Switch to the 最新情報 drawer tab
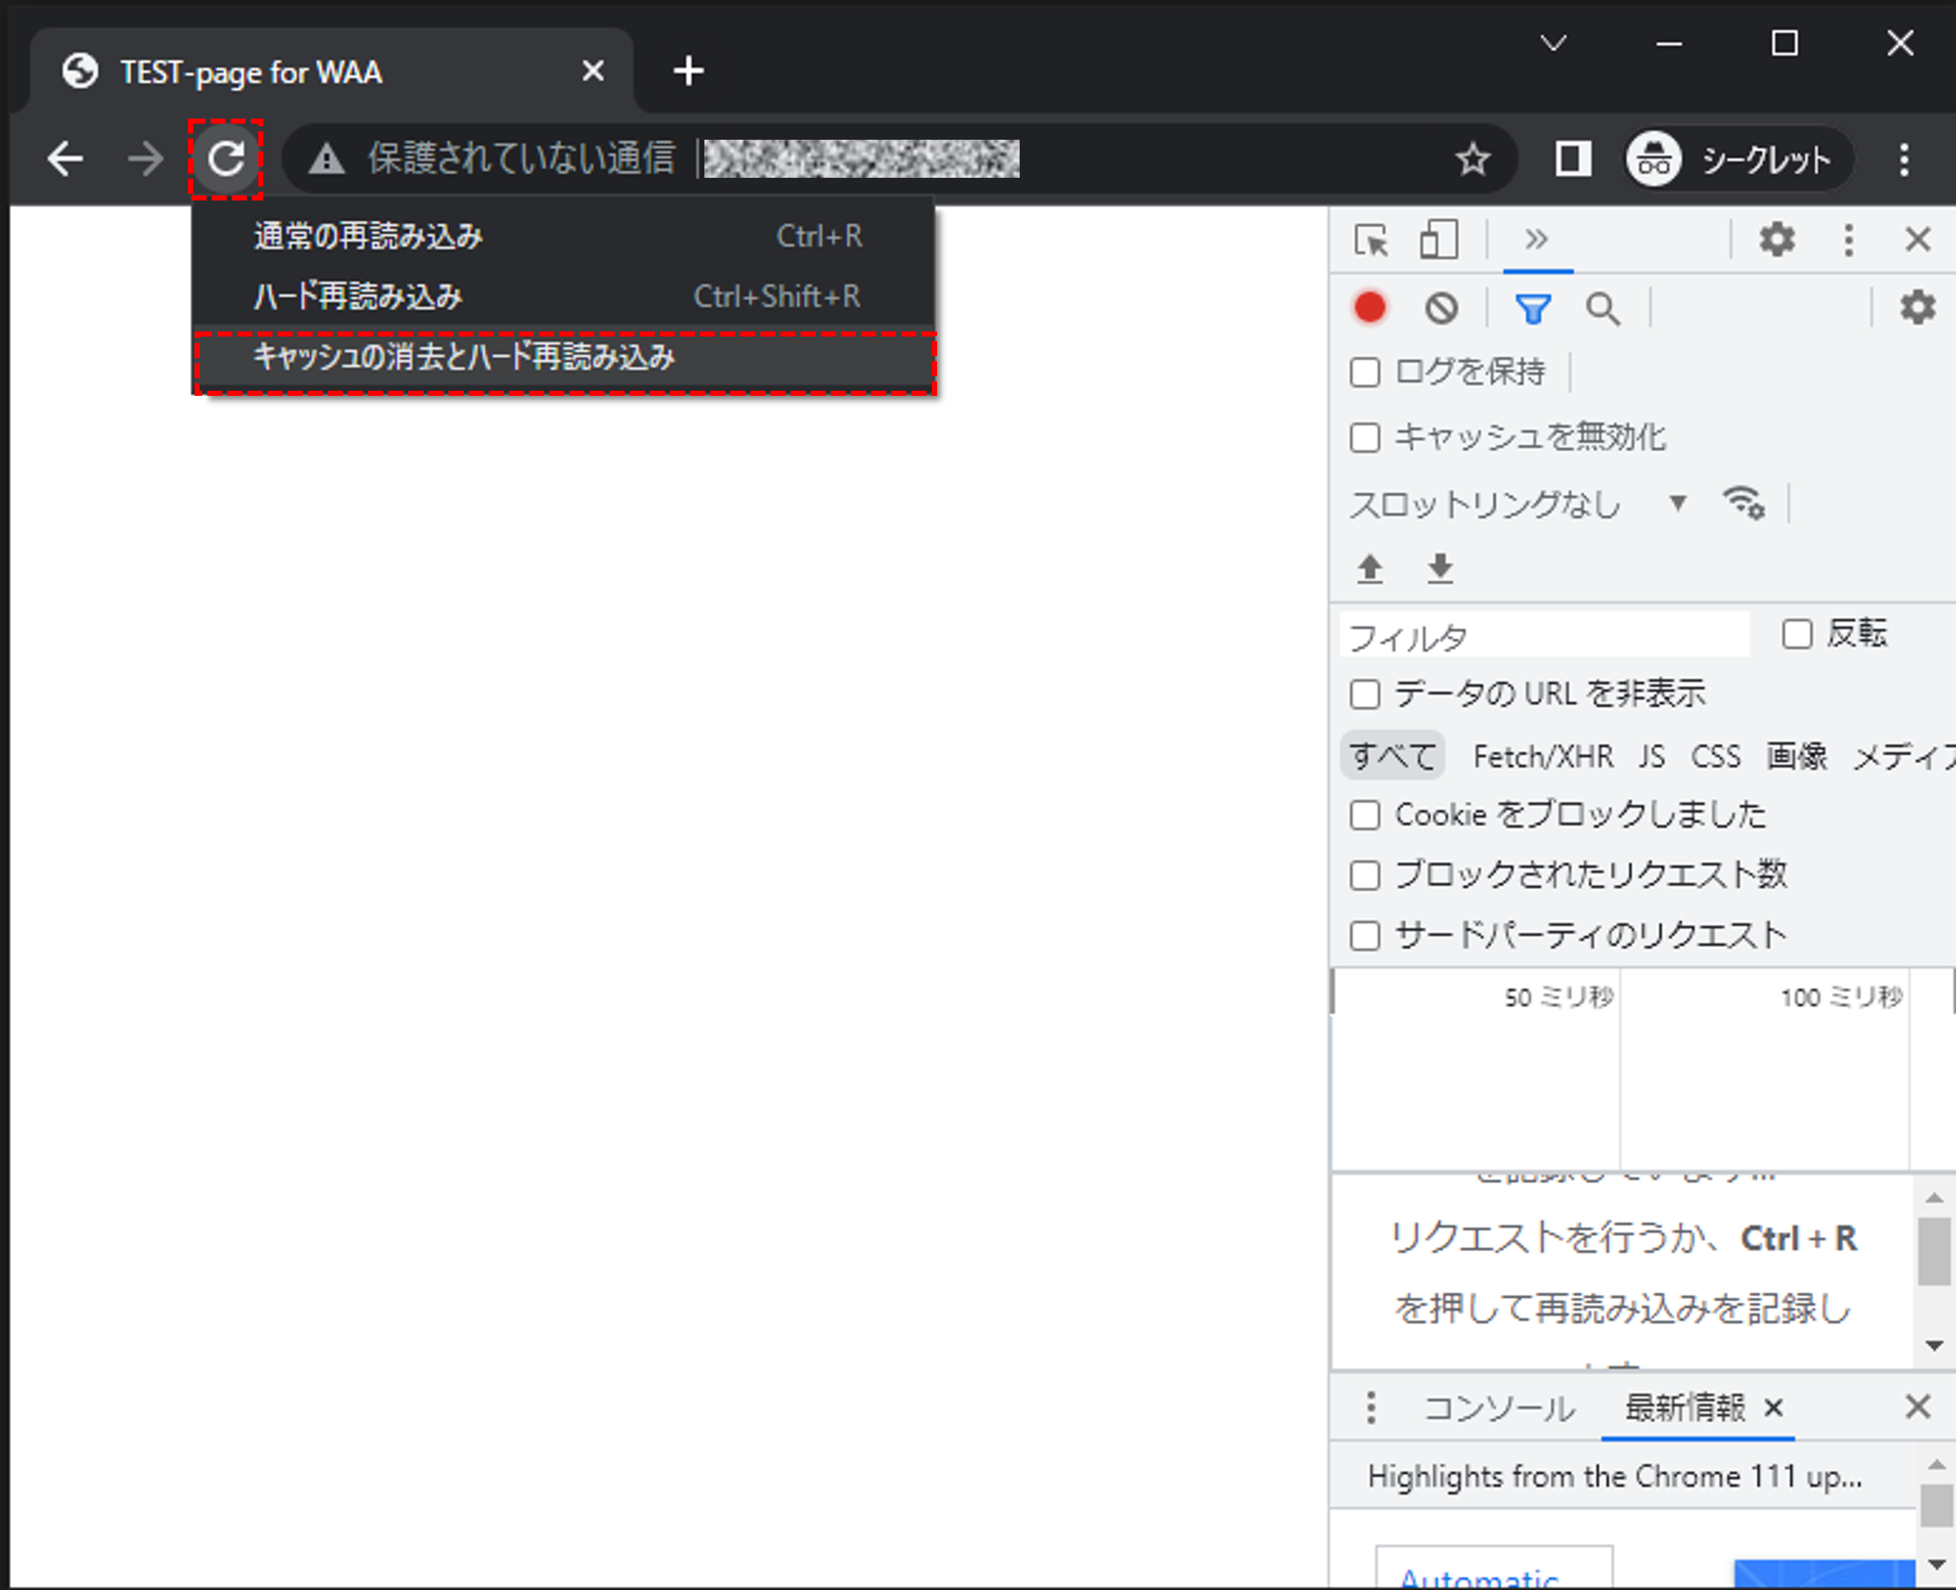The image size is (1956, 1590). point(1685,1408)
